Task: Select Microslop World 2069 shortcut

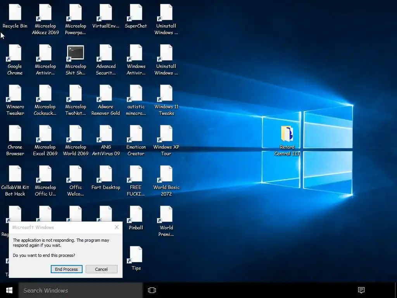Action: coord(76,140)
